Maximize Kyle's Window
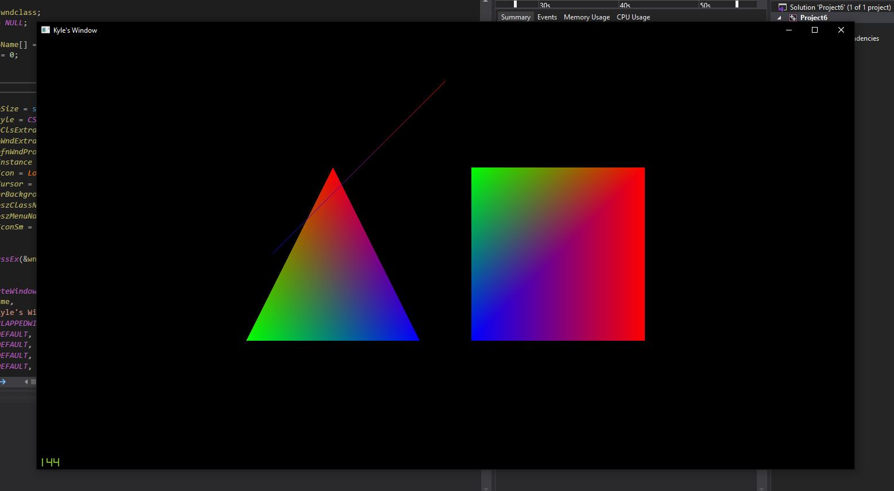This screenshot has width=894, height=491. click(x=815, y=30)
